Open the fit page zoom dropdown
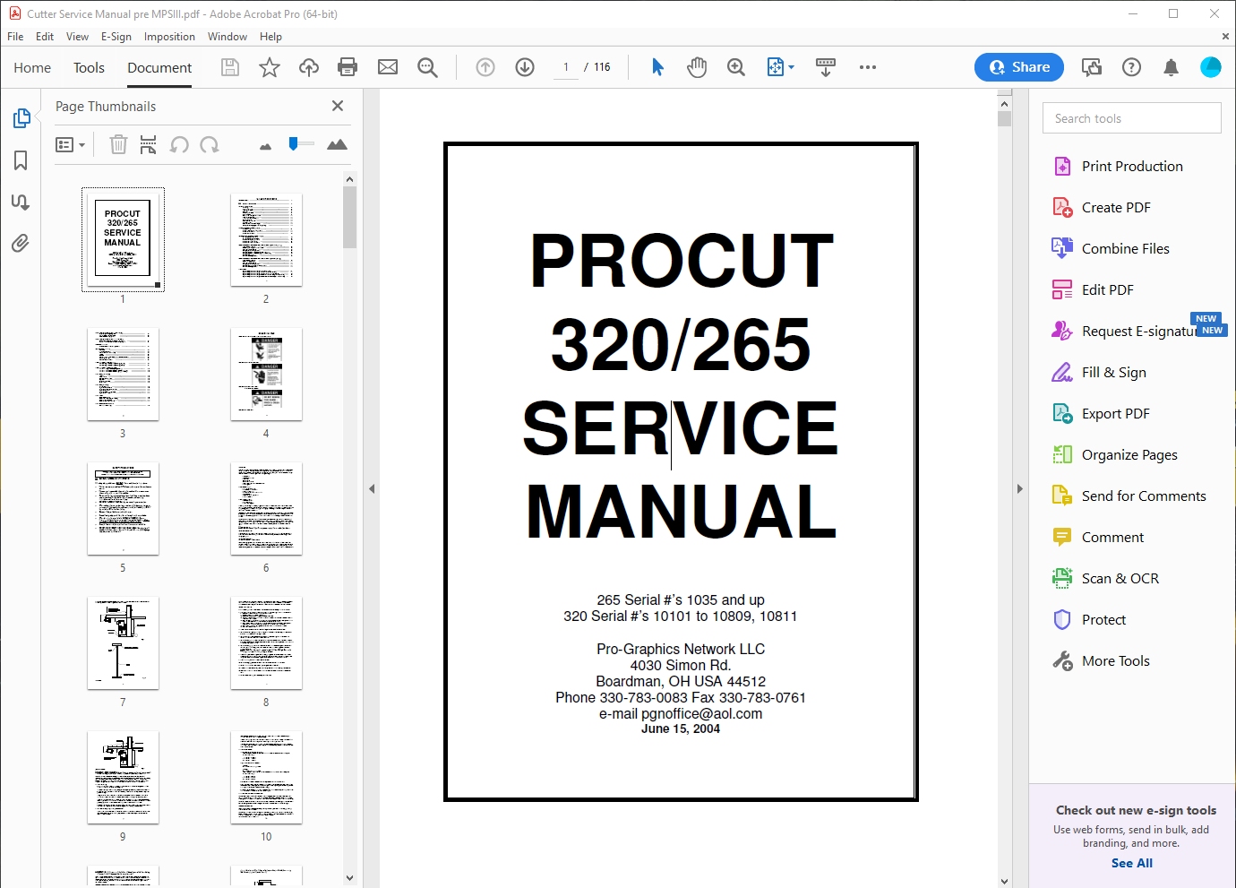 coord(780,67)
